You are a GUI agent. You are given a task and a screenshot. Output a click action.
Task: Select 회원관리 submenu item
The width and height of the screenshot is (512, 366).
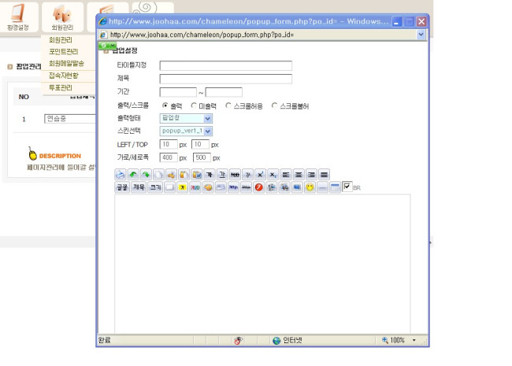coord(61,40)
